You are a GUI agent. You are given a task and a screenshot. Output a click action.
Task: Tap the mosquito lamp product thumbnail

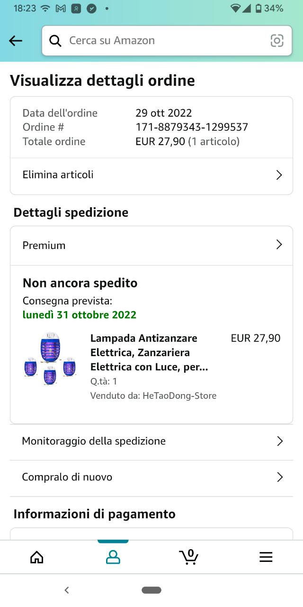(50, 358)
